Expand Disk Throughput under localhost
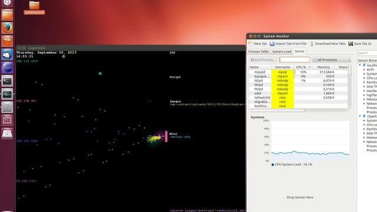377x212 pixels. point(364,87)
